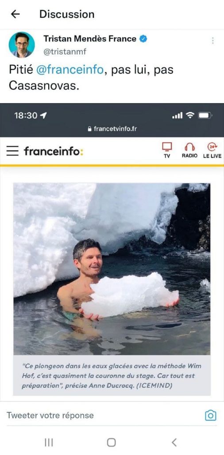Tap the franceinfo logo
The height and width of the screenshot is (455, 224).
click(54, 151)
